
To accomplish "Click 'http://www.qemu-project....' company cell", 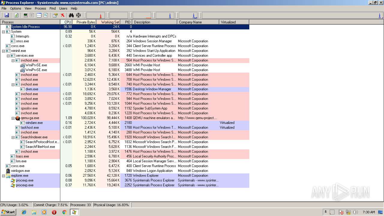I will click(197, 118).
